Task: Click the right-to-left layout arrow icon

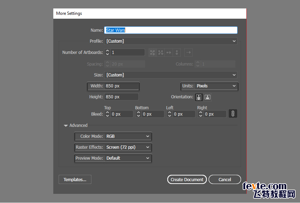Action: click(x=188, y=53)
